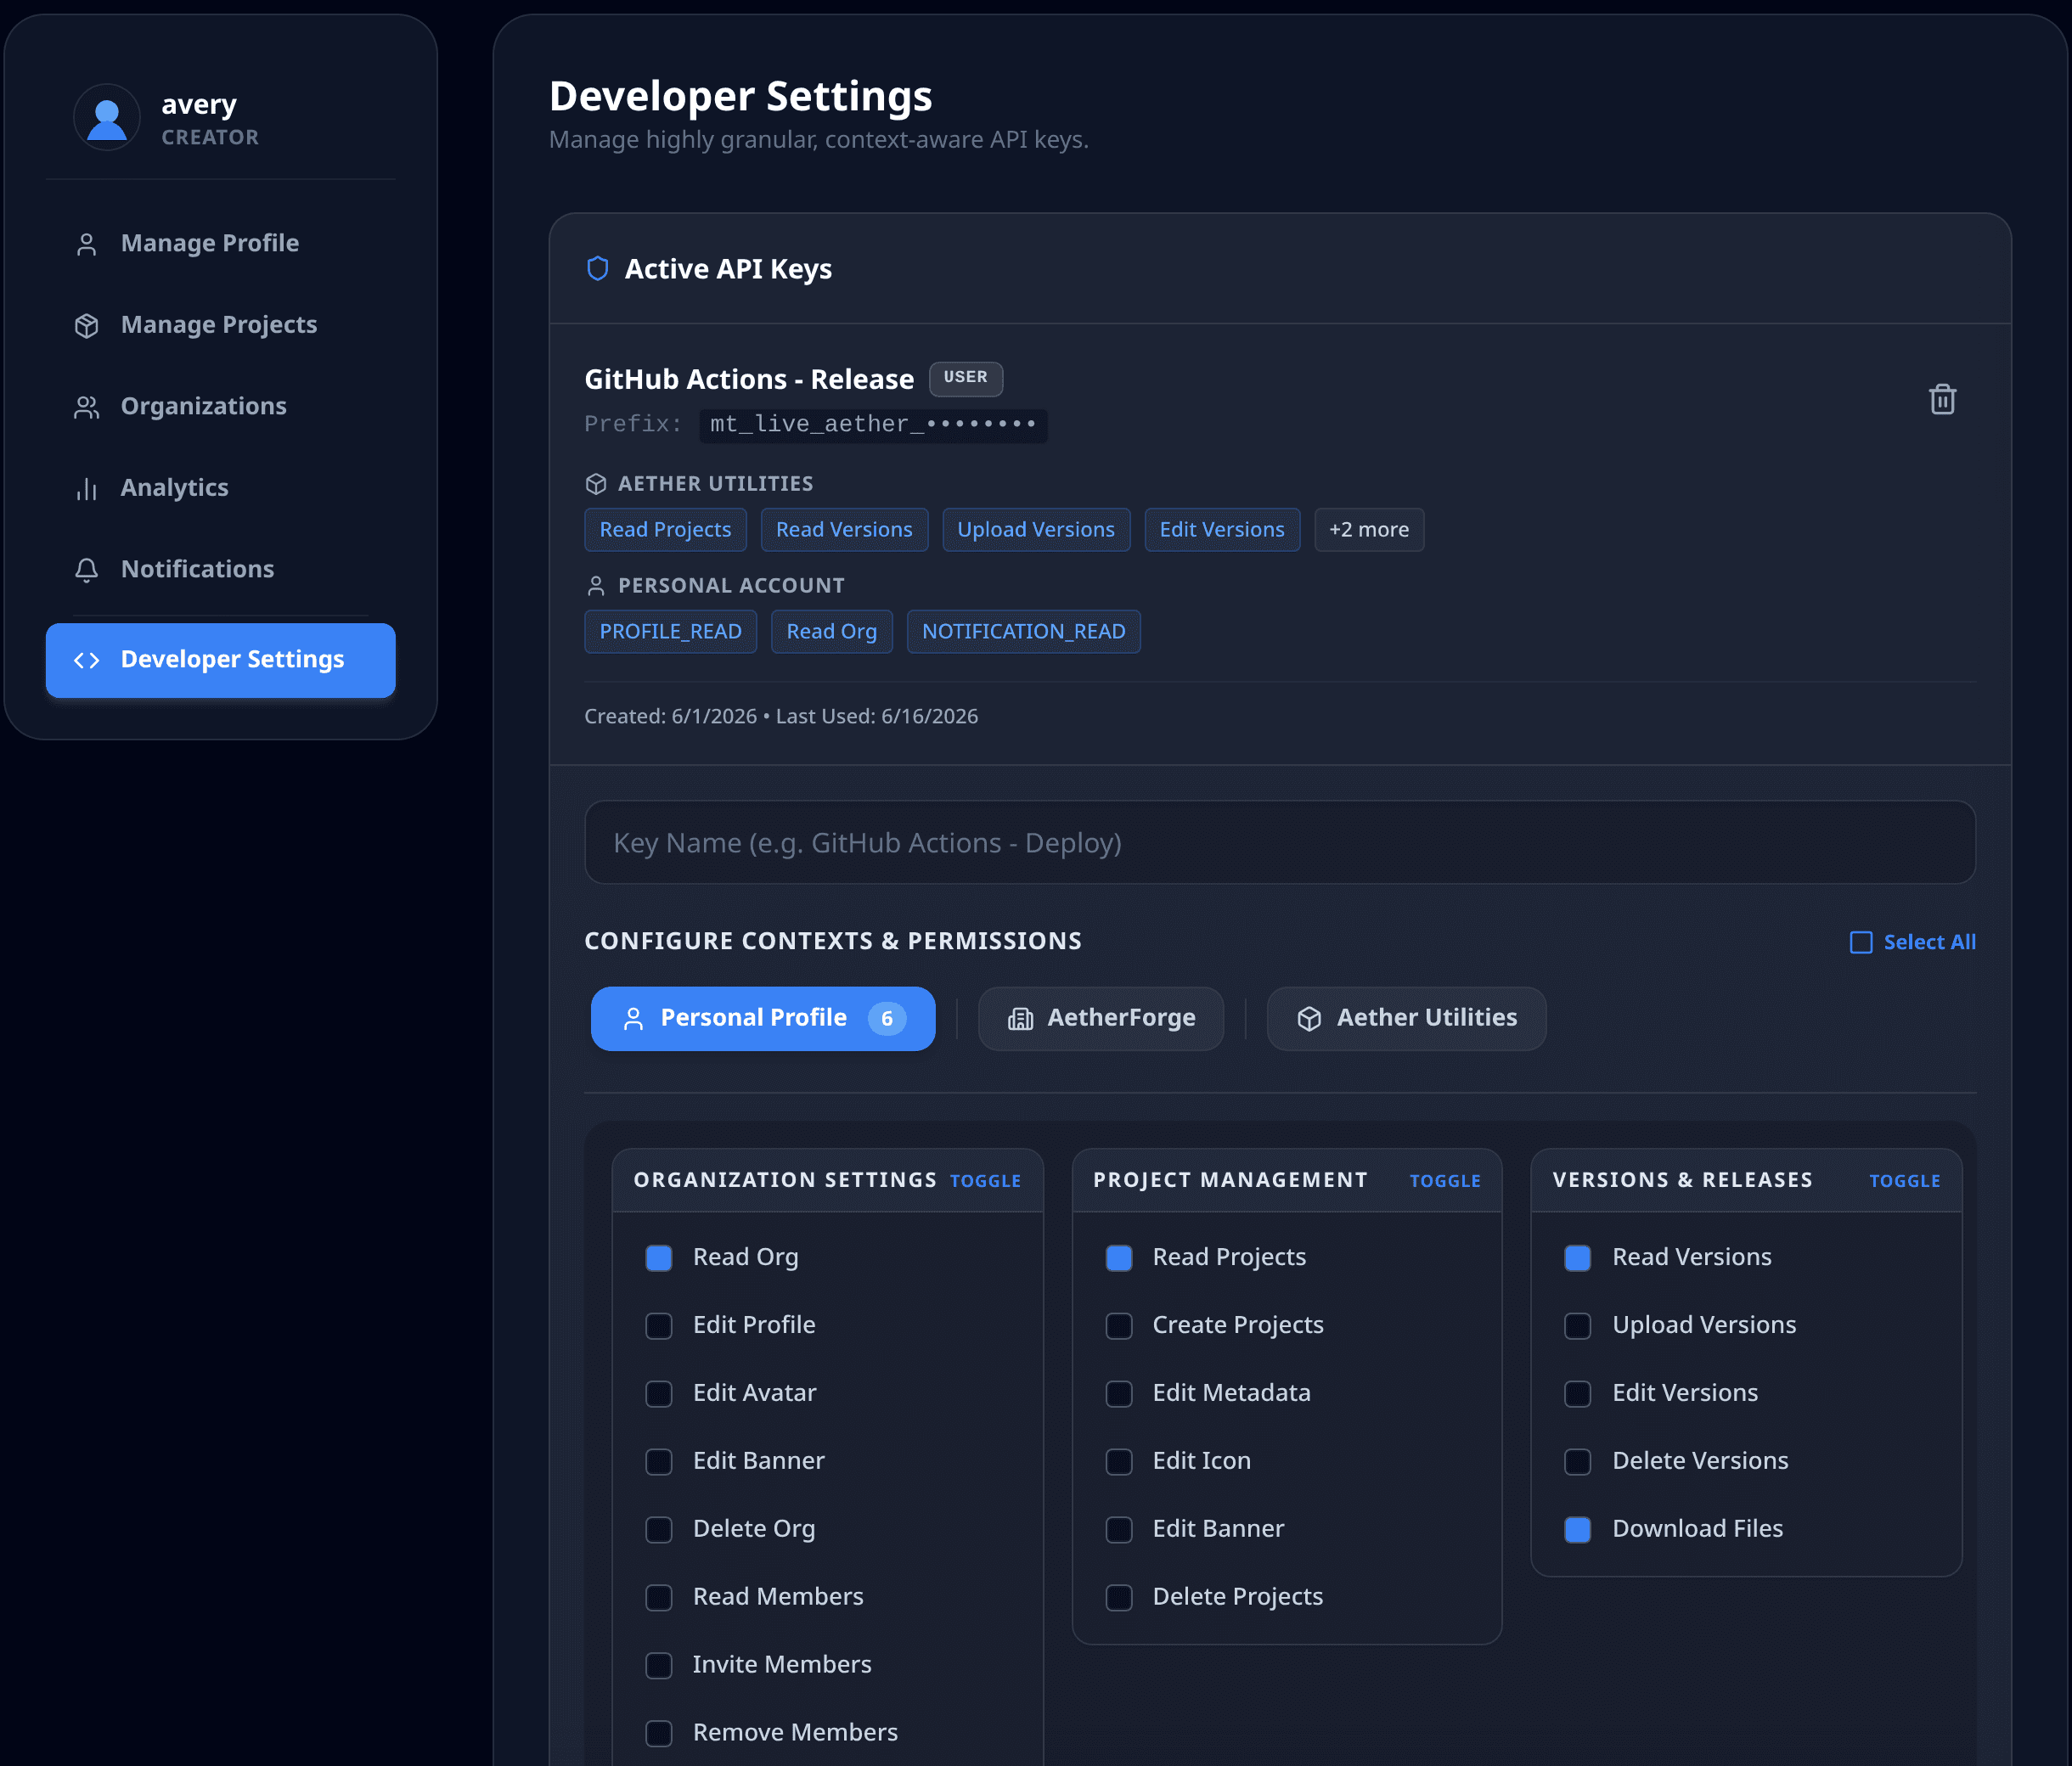Click avery's profile avatar
2072x1766 pixels.
[x=107, y=118]
